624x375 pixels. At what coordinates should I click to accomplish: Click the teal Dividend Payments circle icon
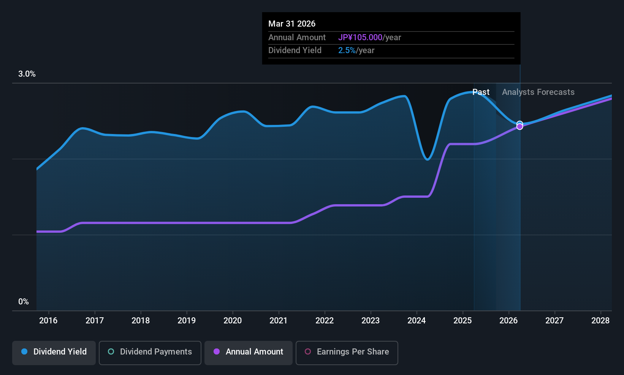tap(111, 352)
